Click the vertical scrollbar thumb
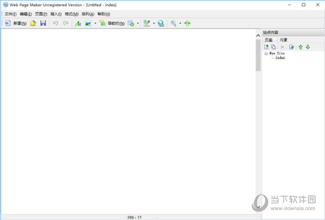The height and width of the screenshot is (220, 325). click(258, 55)
